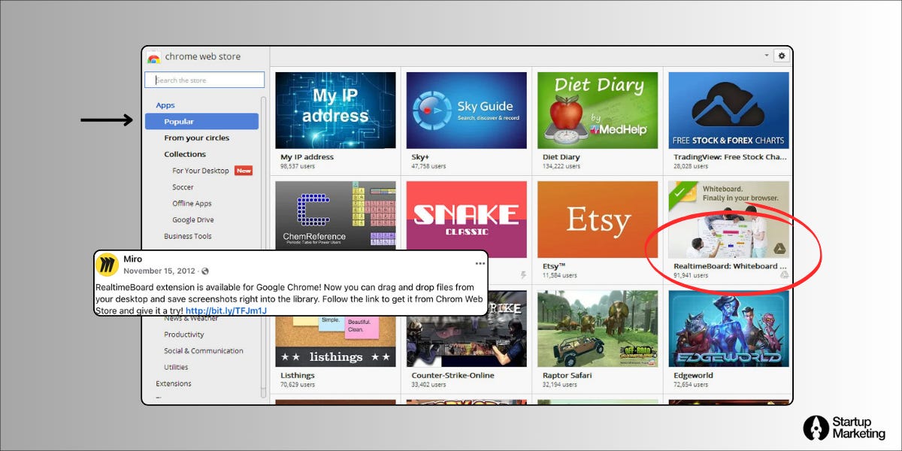The height and width of the screenshot is (451, 902).
Task: Click into the Search the store field
Action: [x=204, y=80]
